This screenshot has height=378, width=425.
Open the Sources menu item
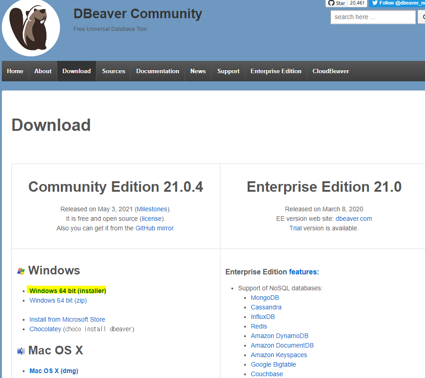pyautogui.click(x=114, y=71)
